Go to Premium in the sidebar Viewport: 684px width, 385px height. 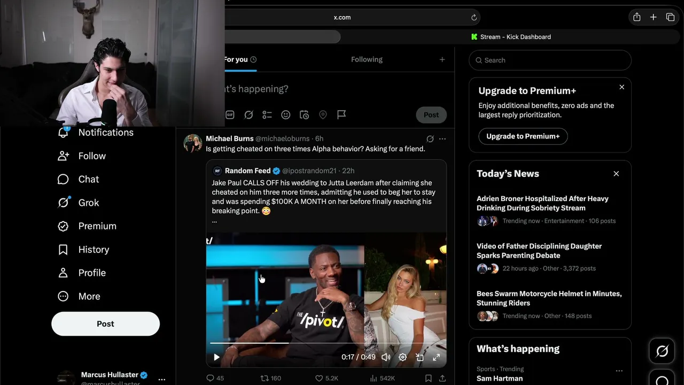[87, 226]
